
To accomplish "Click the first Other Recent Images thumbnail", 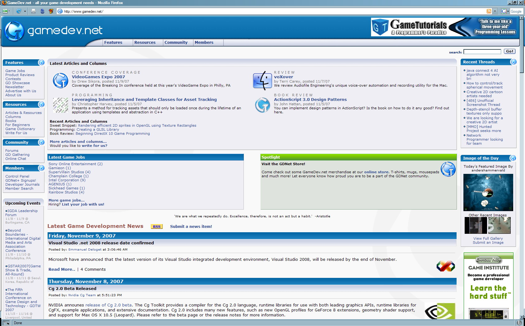I will coord(476,225).
